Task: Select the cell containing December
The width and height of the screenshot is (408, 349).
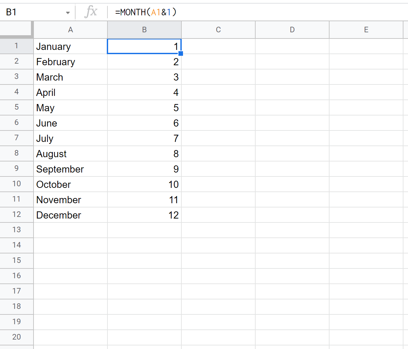Action: click(x=70, y=215)
